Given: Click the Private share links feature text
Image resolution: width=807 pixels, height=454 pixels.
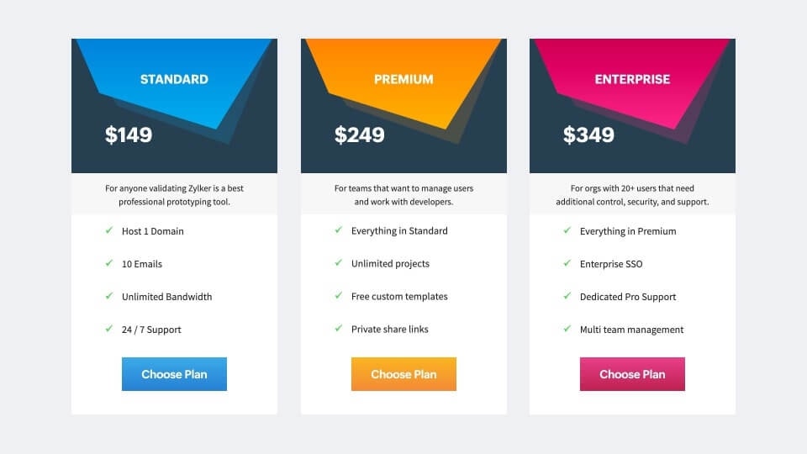Looking at the screenshot, I should click(x=389, y=330).
